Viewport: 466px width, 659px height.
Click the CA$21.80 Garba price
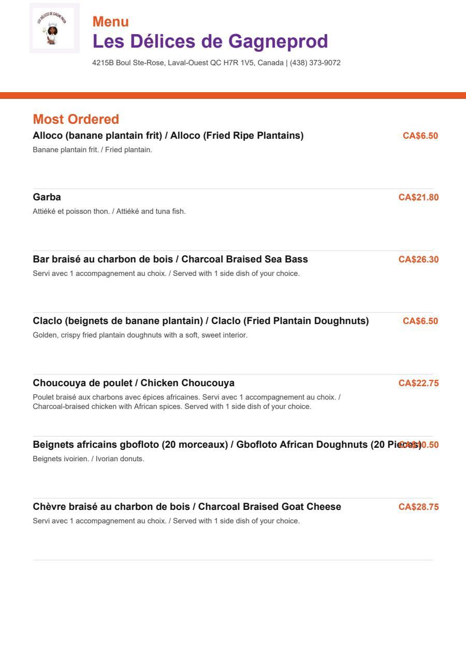tap(418, 197)
